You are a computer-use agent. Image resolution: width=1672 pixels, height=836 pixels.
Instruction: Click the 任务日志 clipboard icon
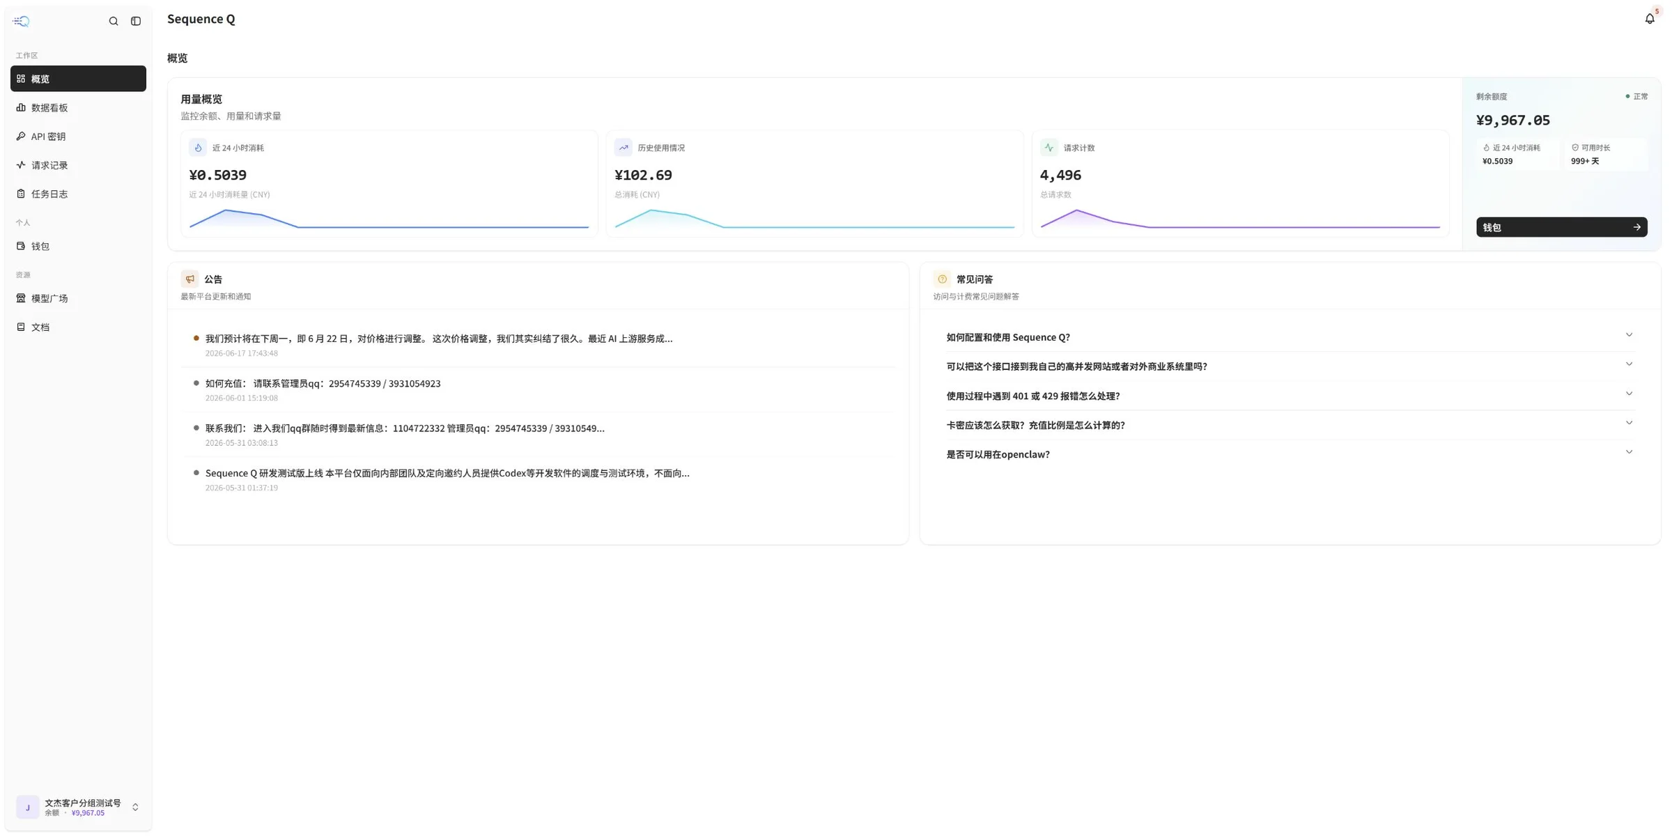21,194
